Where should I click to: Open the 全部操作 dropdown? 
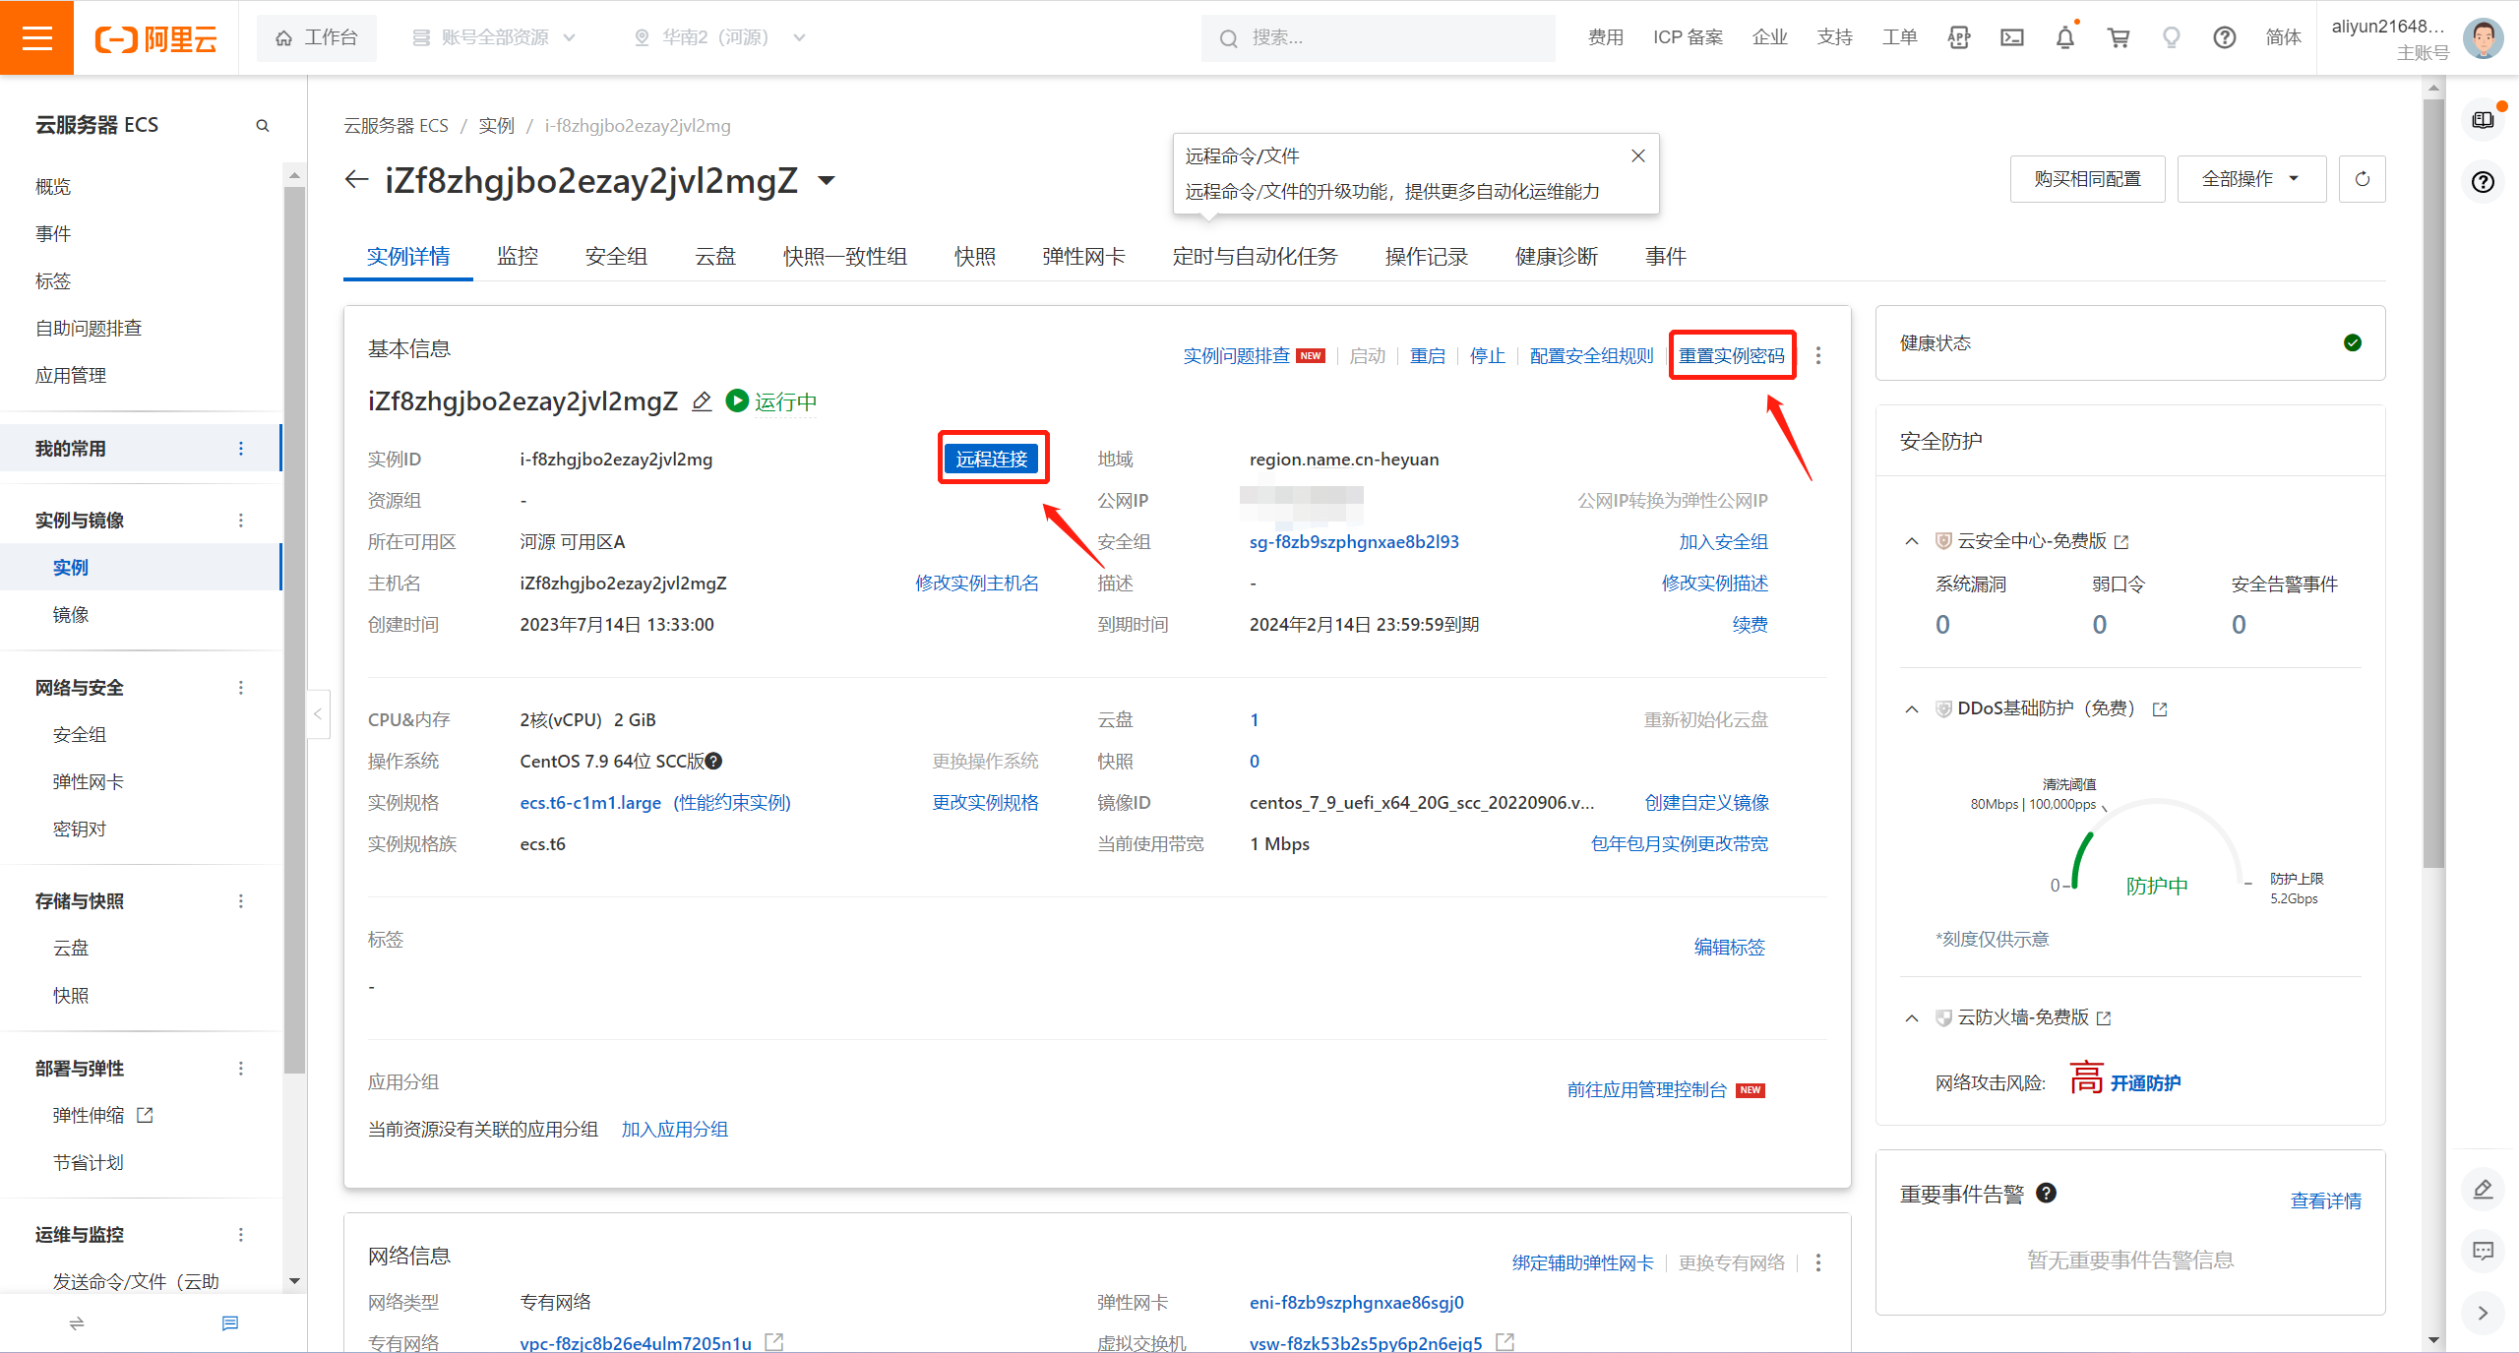[x=2250, y=179]
